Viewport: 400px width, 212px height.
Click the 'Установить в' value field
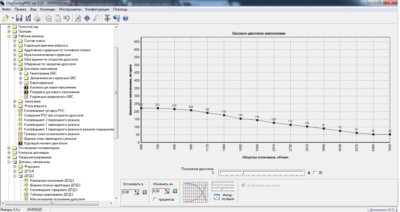pyautogui.click(x=128, y=192)
